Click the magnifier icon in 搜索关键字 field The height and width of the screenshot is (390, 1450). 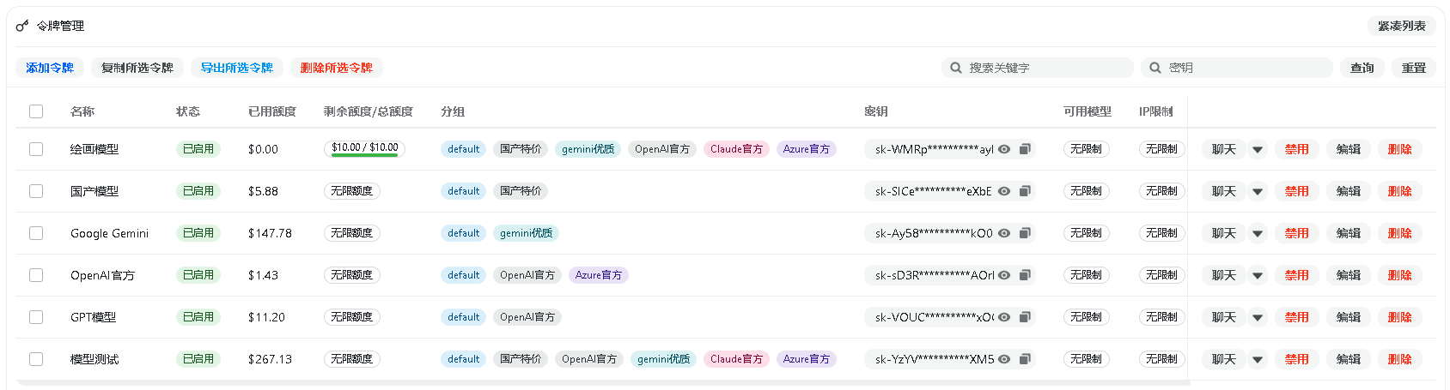point(956,68)
